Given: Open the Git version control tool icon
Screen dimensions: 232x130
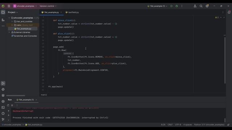Looking at the screenshot, I should [x=3, y=120].
